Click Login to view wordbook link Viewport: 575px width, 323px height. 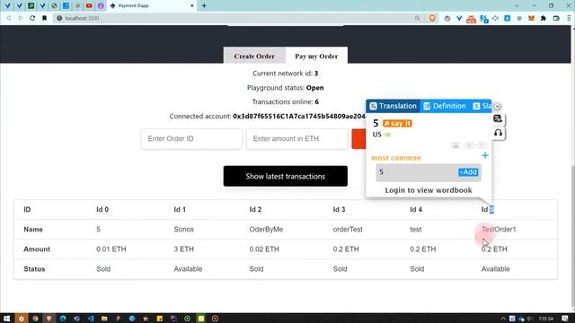click(429, 190)
